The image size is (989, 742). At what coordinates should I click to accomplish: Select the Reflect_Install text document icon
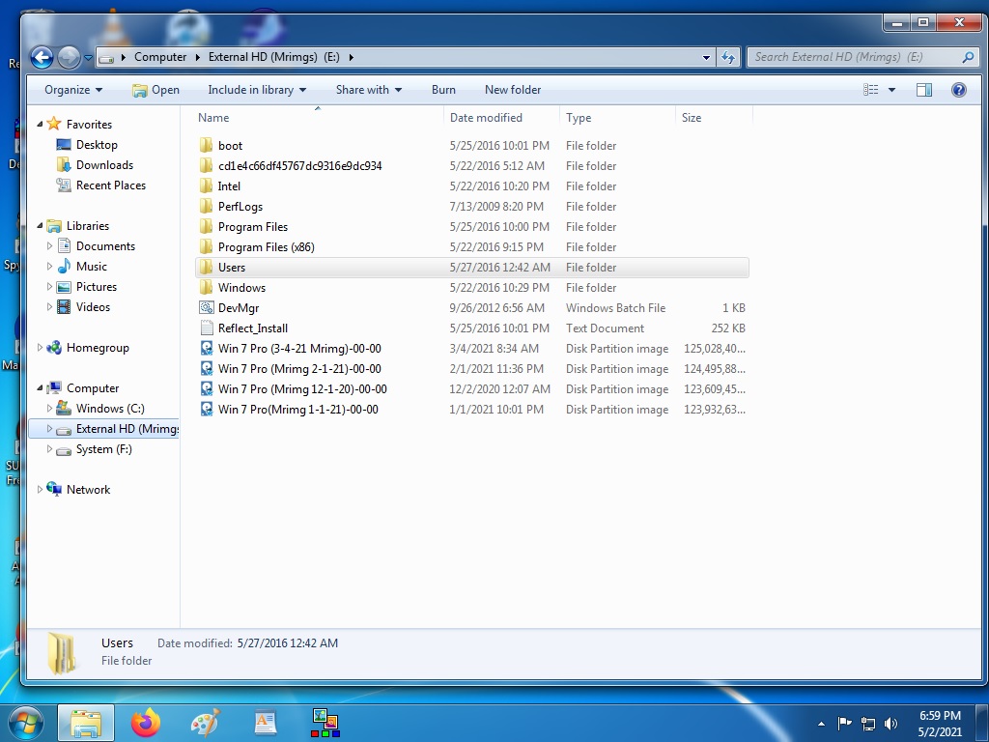coord(207,328)
